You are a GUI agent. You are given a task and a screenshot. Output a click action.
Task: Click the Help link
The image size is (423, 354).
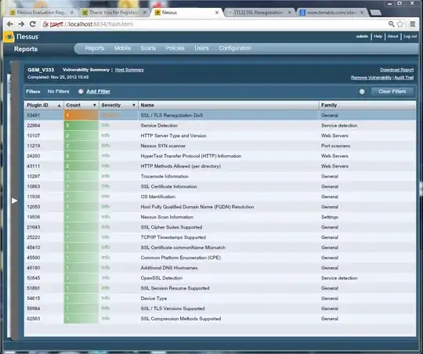[x=378, y=37]
